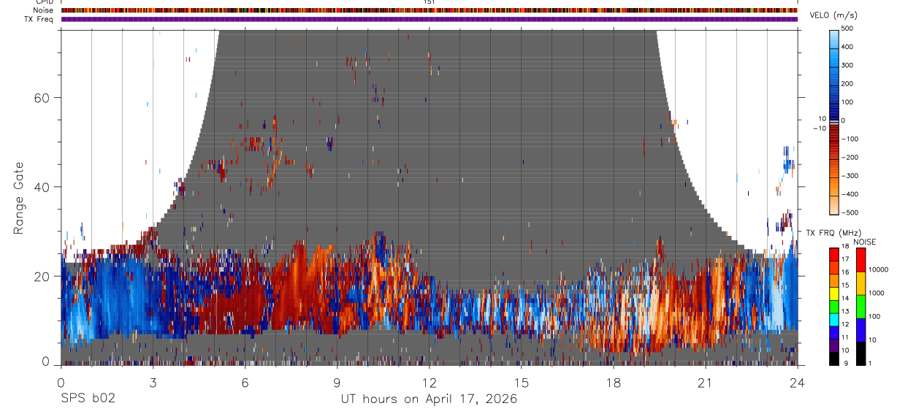
Task: Click the -200 tick on the VELO scale
Action: (850, 157)
